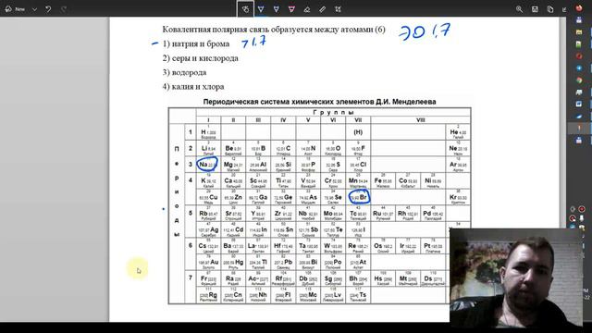Open the ruler tool
This screenshot has height=333, width=592.
tap(322, 9)
